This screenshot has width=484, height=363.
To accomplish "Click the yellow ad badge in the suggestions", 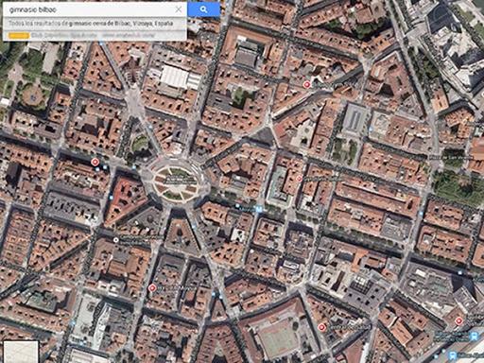I will pyautogui.click(x=19, y=36).
